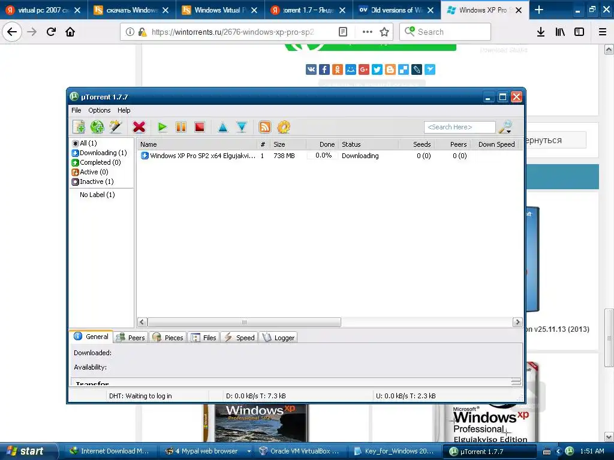Click Move Up Queue blue arrow
The image size is (614, 460).
coord(223,127)
